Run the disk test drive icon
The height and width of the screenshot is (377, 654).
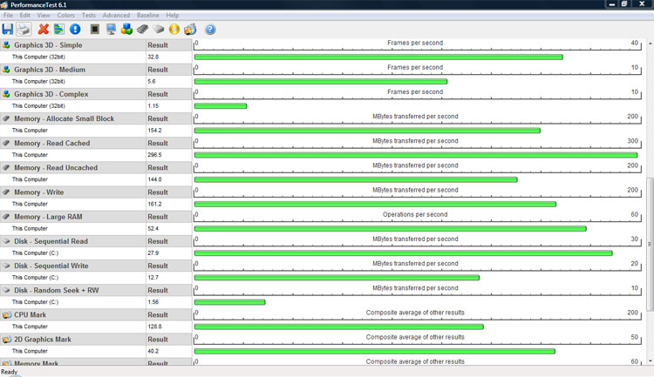point(159,29)
